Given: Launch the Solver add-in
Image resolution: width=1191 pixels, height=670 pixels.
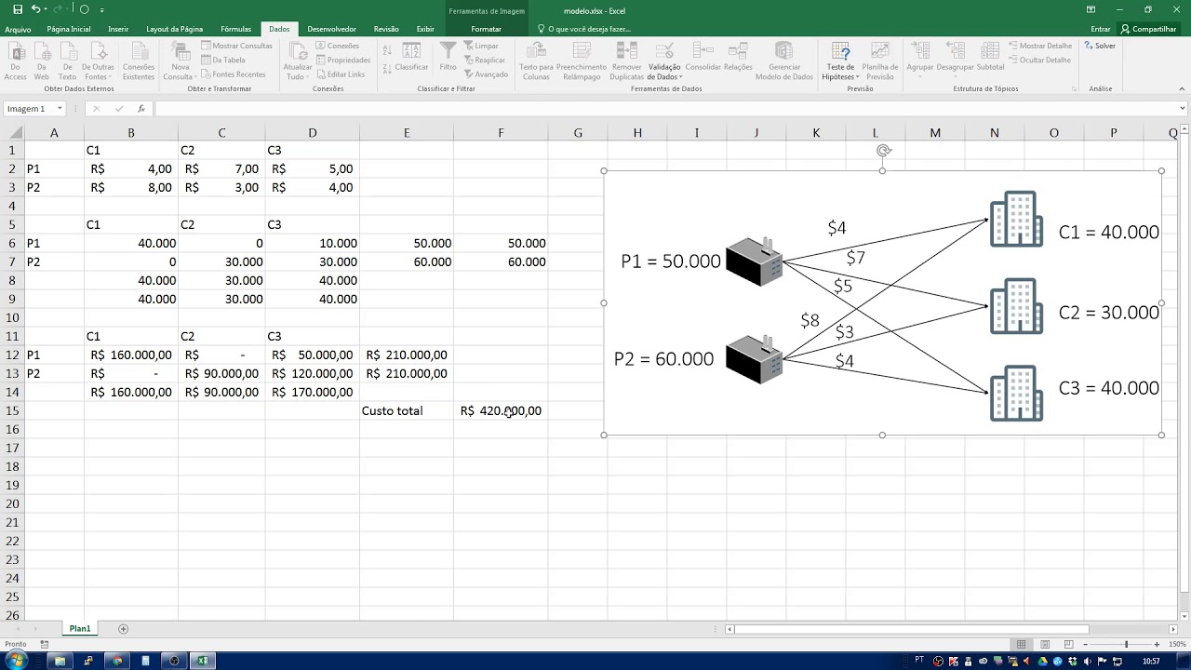Looking at the screenshot, I should click(1100, 46).
